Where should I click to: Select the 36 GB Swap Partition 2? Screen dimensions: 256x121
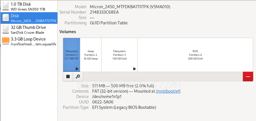91,55
